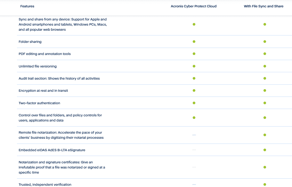Click File Sync and Share dot for Notarization certificates
Screen dimensions: 292x187
click(265, 167)
